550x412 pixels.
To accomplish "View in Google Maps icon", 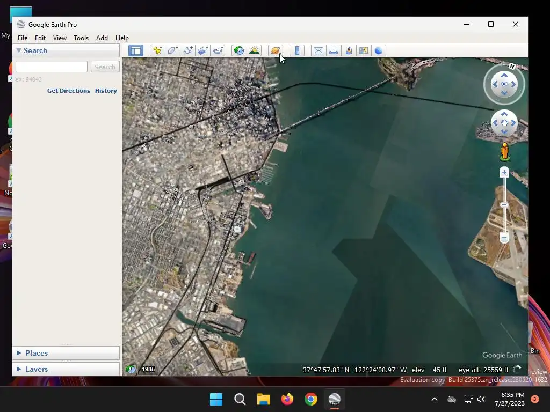I will pos(364,50).
